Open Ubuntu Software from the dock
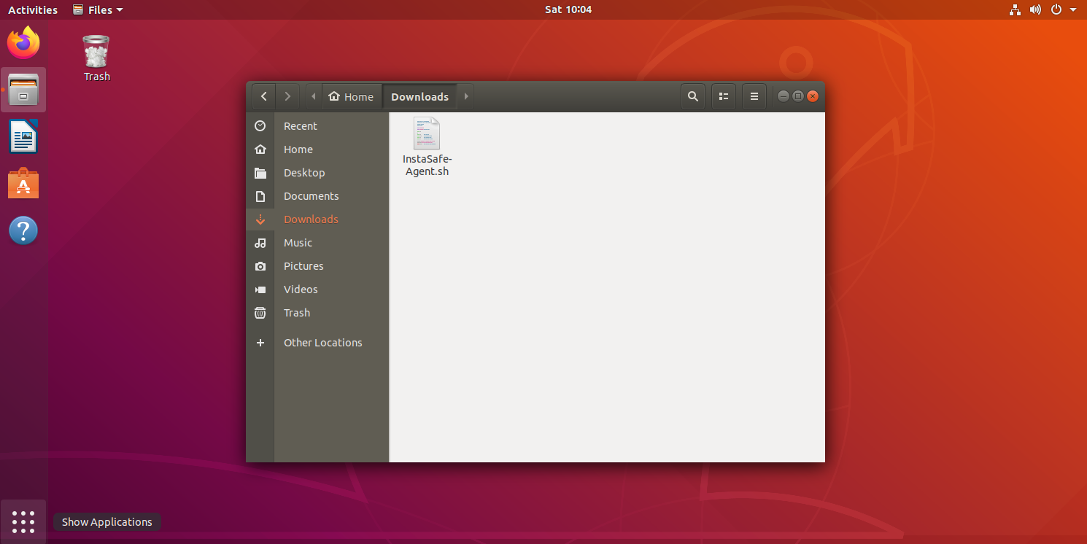Image resolution: width=1087 pixels, height=544 pixels. pyautogui.click(x=23, y=183)
